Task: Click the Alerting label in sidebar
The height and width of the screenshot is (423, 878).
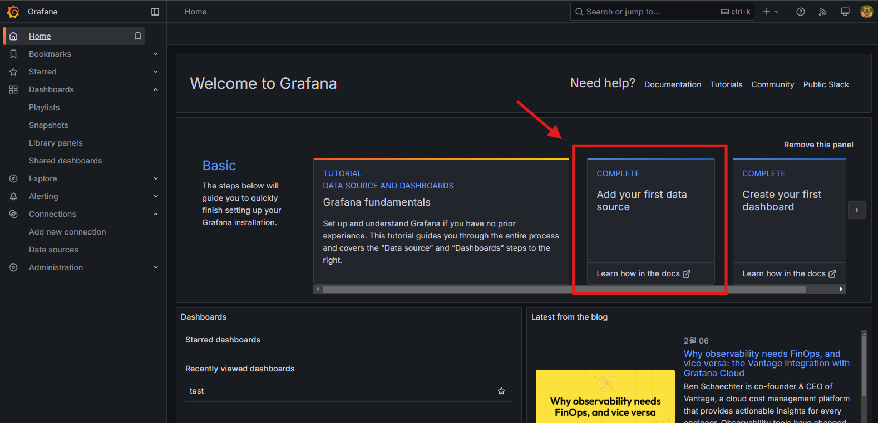Action: pos(43,196)
